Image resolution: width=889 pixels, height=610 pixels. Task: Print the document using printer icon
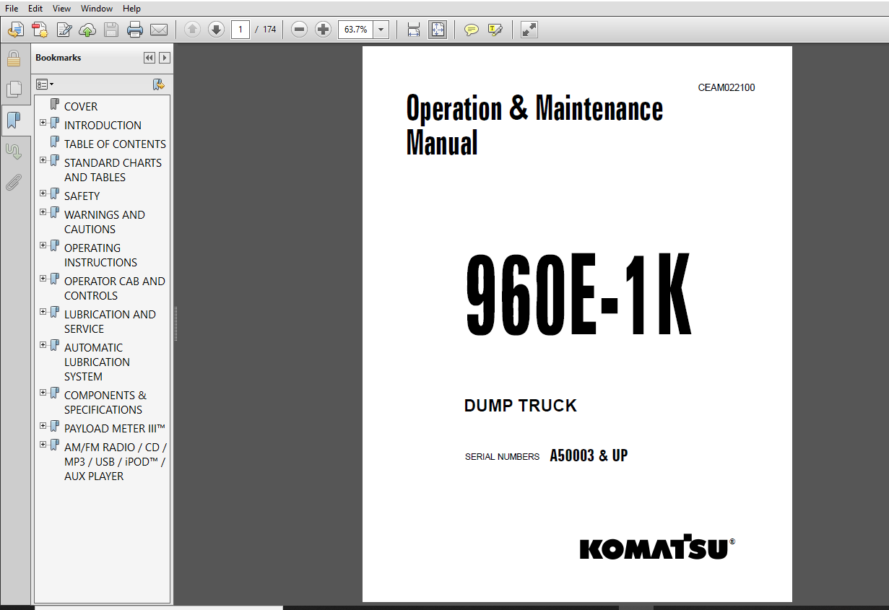click(135, 30)
